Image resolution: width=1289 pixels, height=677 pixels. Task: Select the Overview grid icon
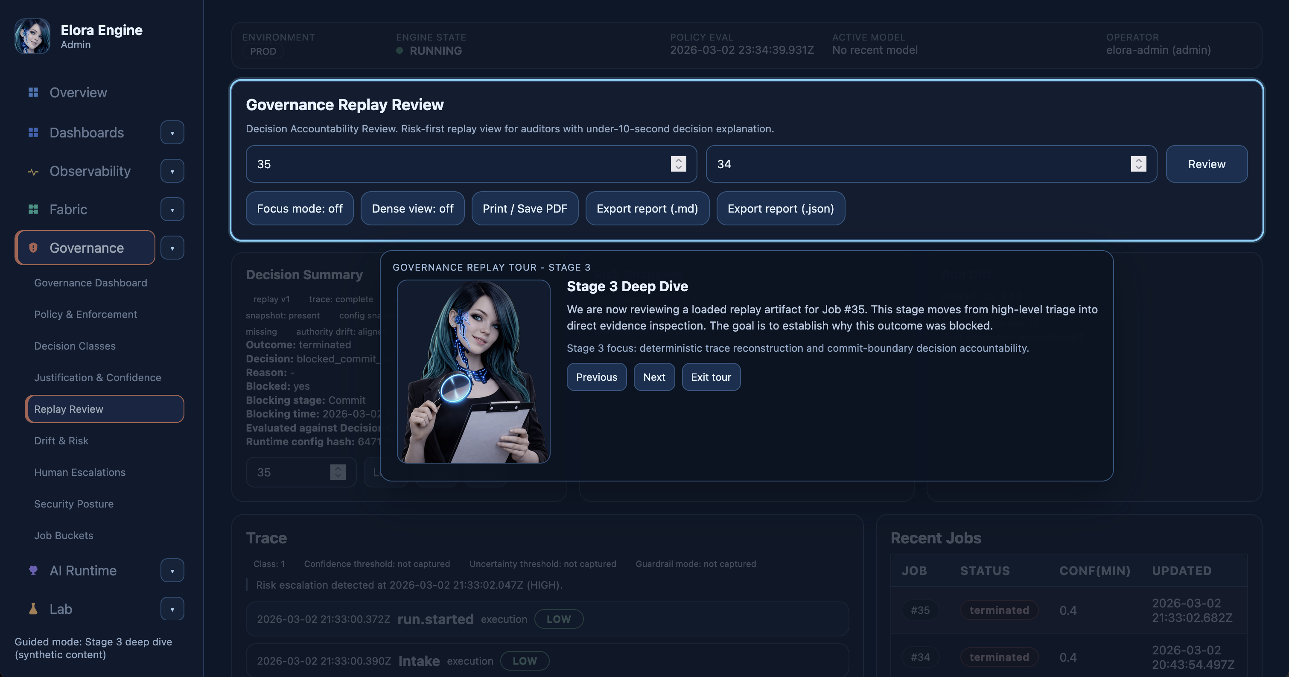tap(33, 92)
